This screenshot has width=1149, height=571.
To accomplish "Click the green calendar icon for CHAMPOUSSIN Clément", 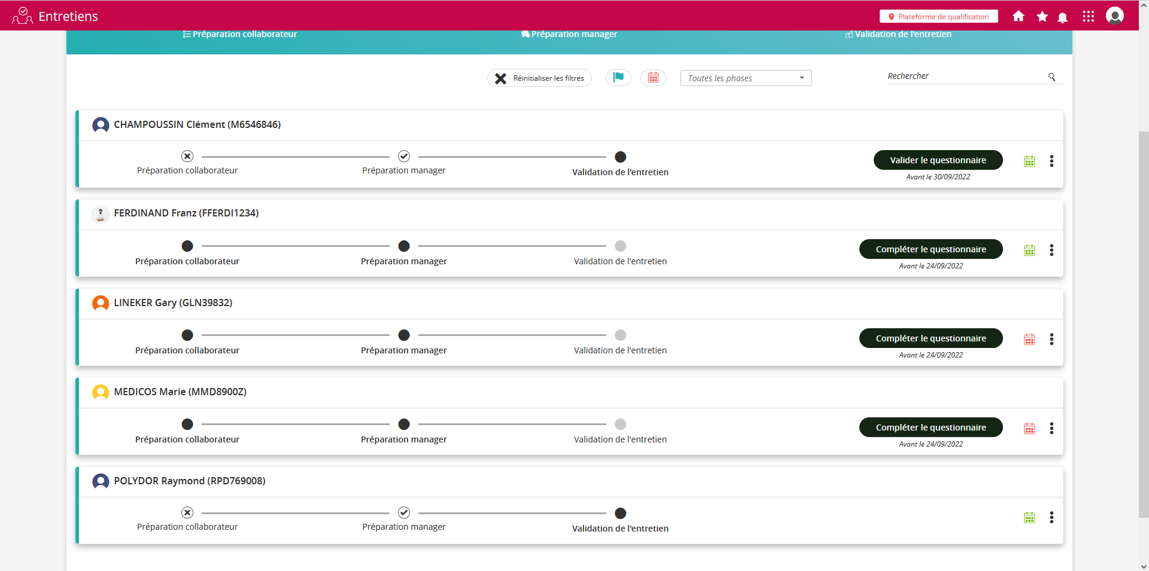I will pos(1029,161).
